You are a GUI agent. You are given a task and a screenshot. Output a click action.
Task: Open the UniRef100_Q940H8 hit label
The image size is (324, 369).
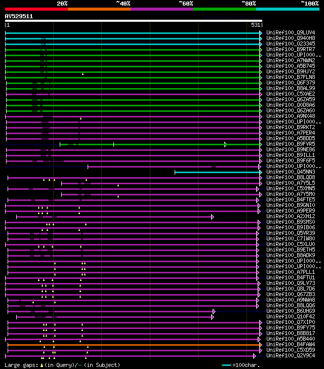tap(291, 38)
